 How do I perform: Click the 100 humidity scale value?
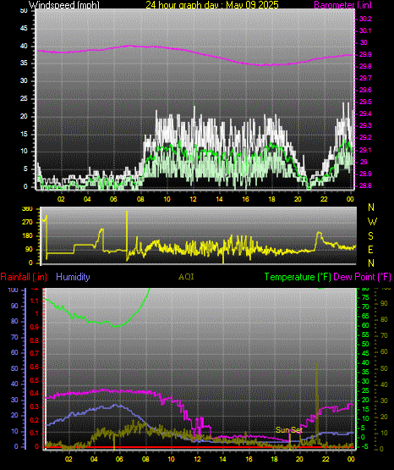pyautogui.click(x=13, y=290)
